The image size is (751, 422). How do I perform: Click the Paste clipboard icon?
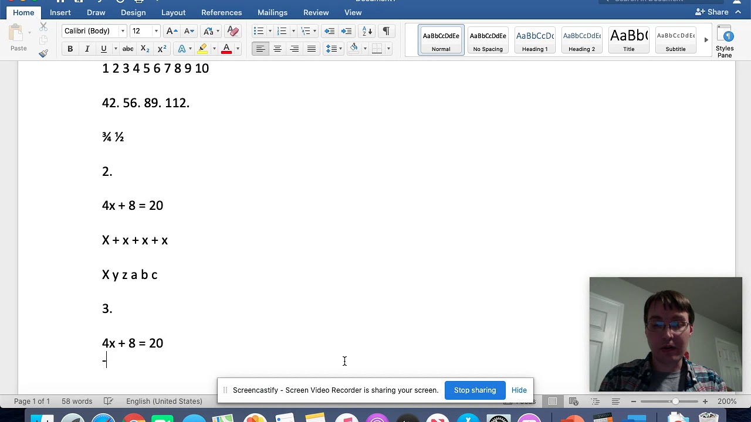click(x=16, y=34)
